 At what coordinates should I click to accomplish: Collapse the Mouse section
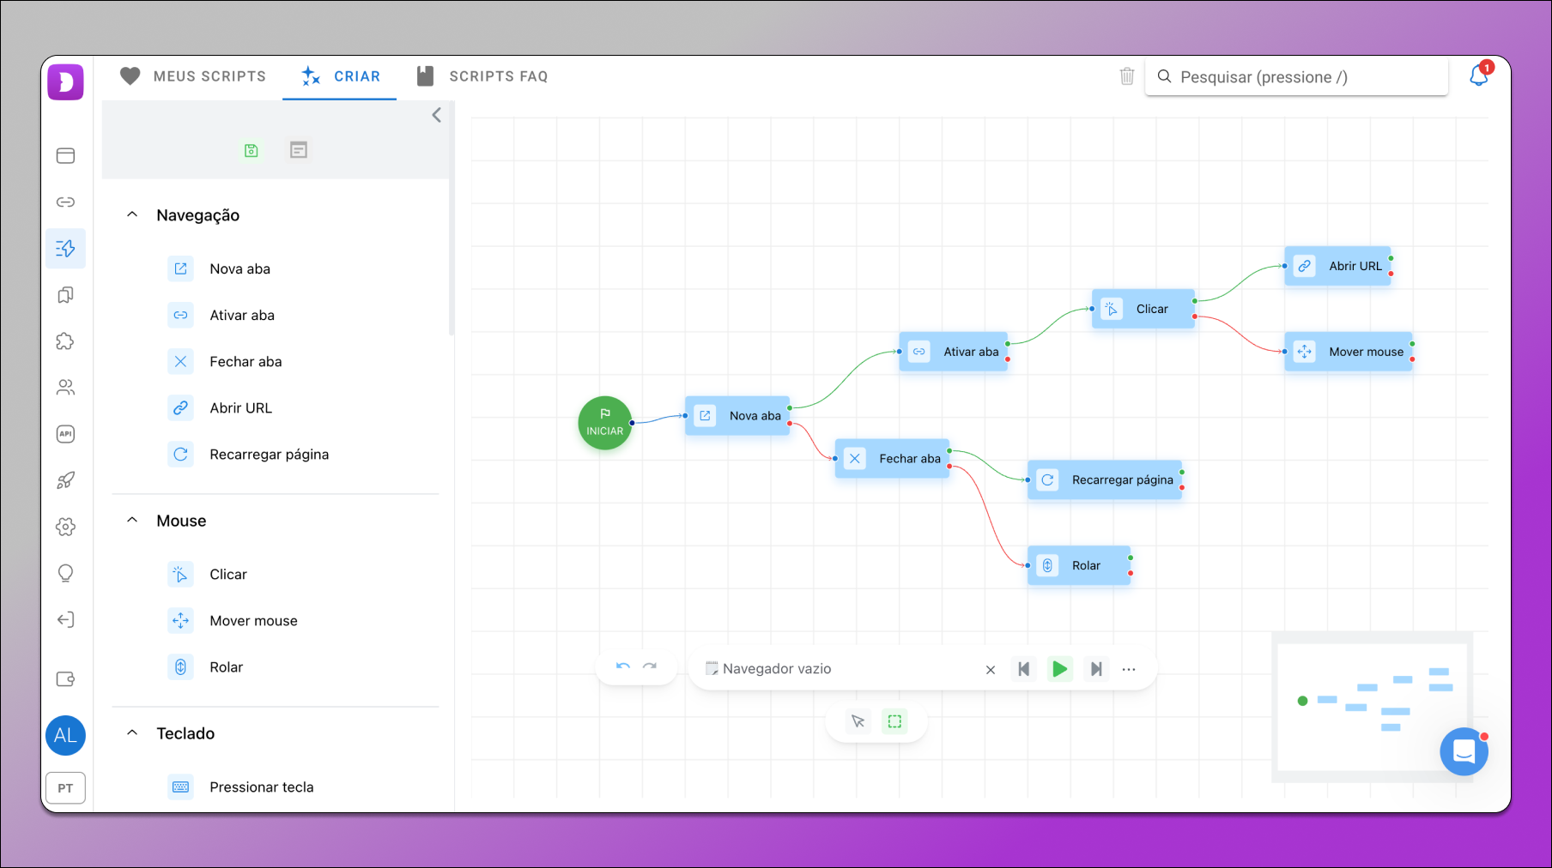click(132, 520)
